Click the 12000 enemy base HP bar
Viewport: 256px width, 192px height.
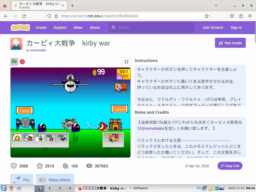(x=119, y=109)
